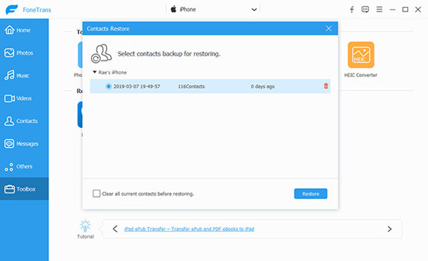
Task: Click the Contacts Restore title text
Action: (108, 28)
